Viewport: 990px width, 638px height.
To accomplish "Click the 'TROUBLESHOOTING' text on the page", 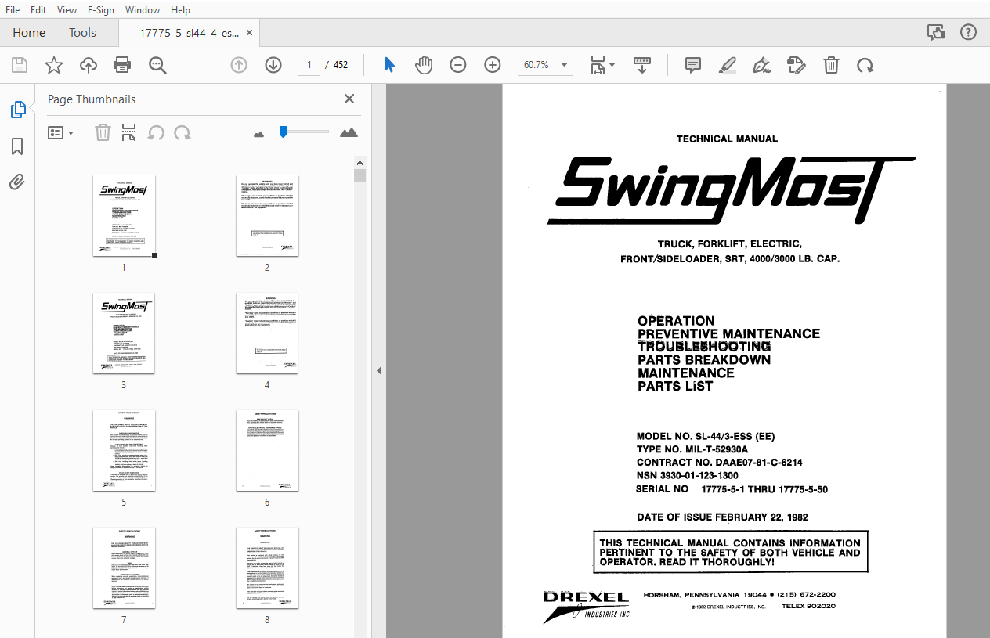I will point(704,347).
